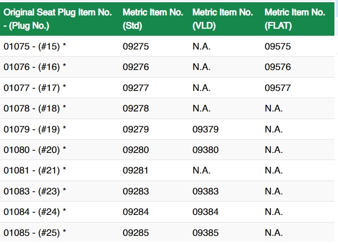Click the Metric Item No. (VLD) column header
Viewport: 338px width, 243px height.
(223, 19)
